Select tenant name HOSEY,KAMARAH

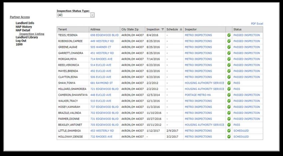69,107
